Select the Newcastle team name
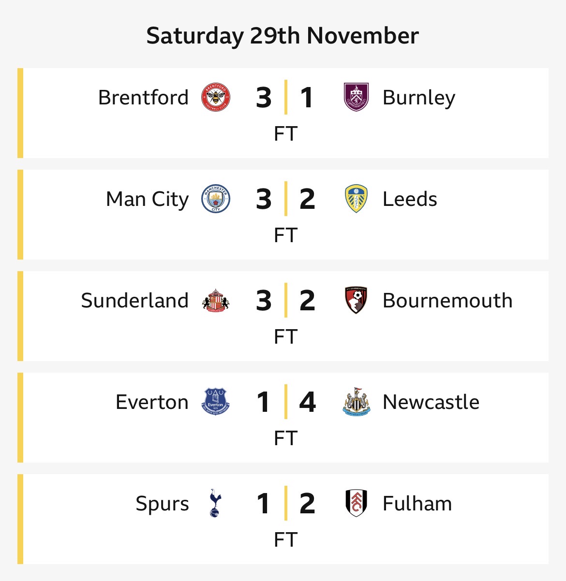The width and height of the screenshot is (566, 581). point(431,402)
